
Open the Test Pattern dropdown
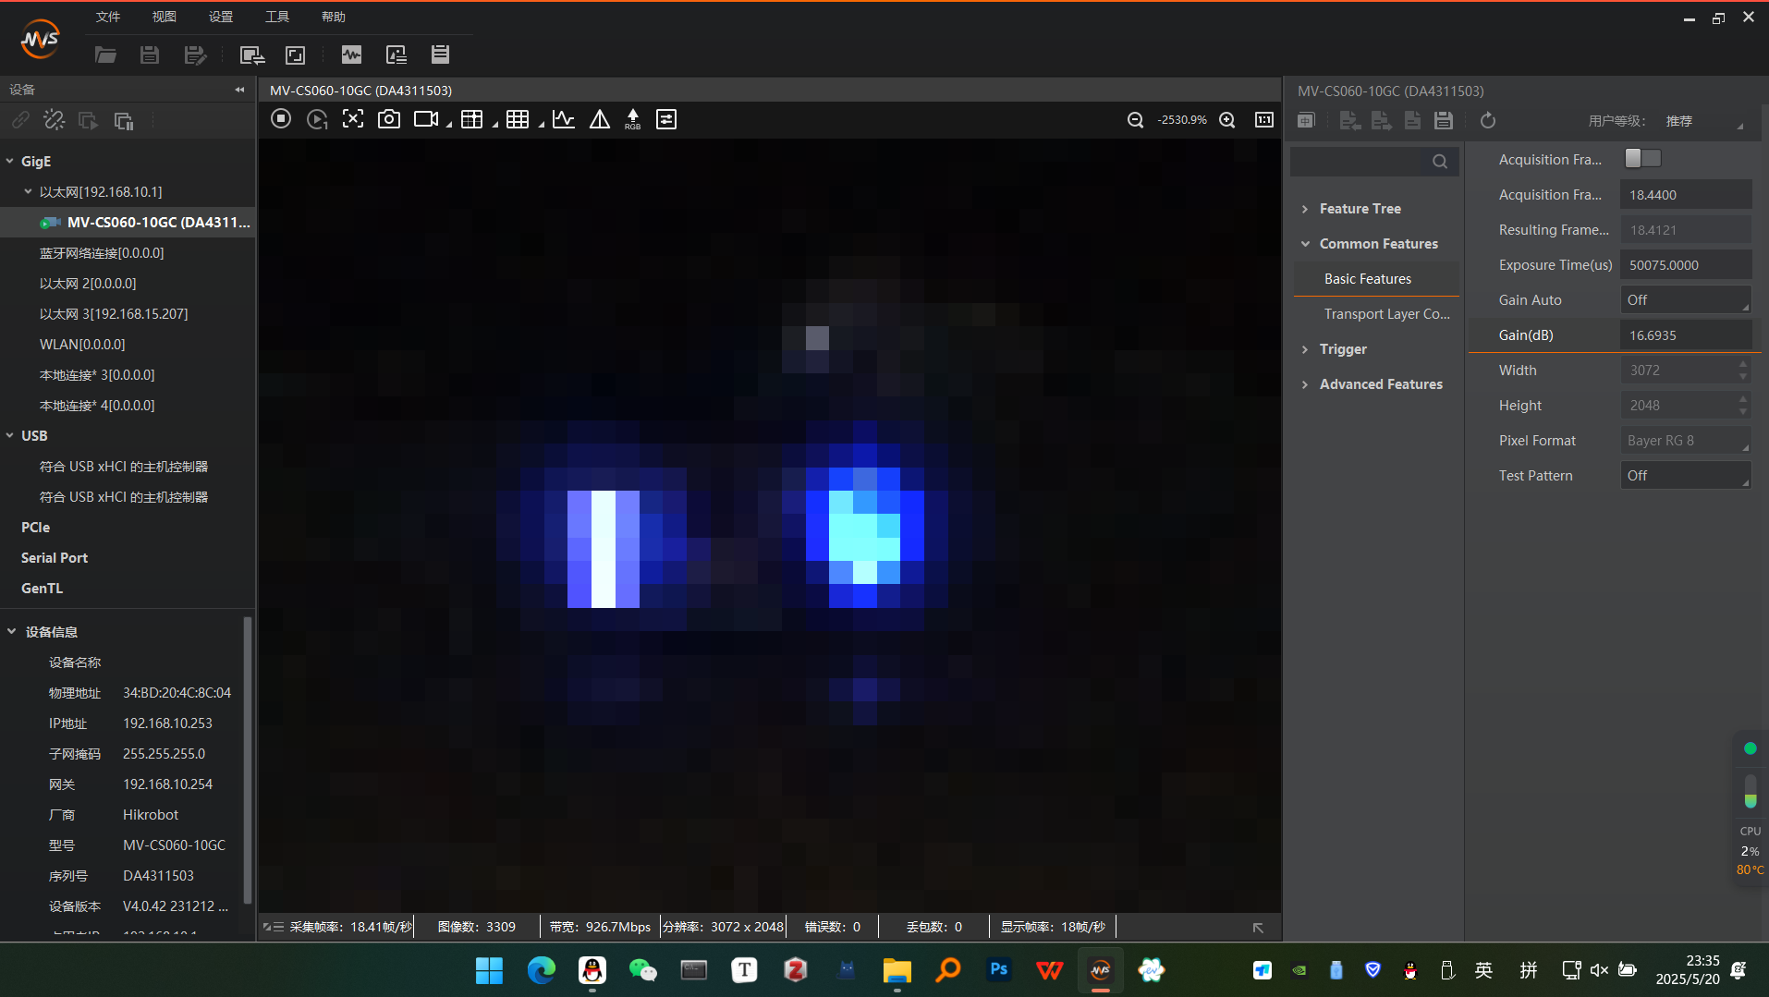(1686, 476)
